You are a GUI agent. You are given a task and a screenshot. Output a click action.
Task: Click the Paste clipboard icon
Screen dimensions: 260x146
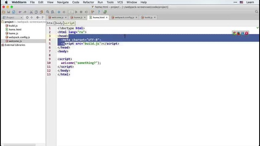41,12
